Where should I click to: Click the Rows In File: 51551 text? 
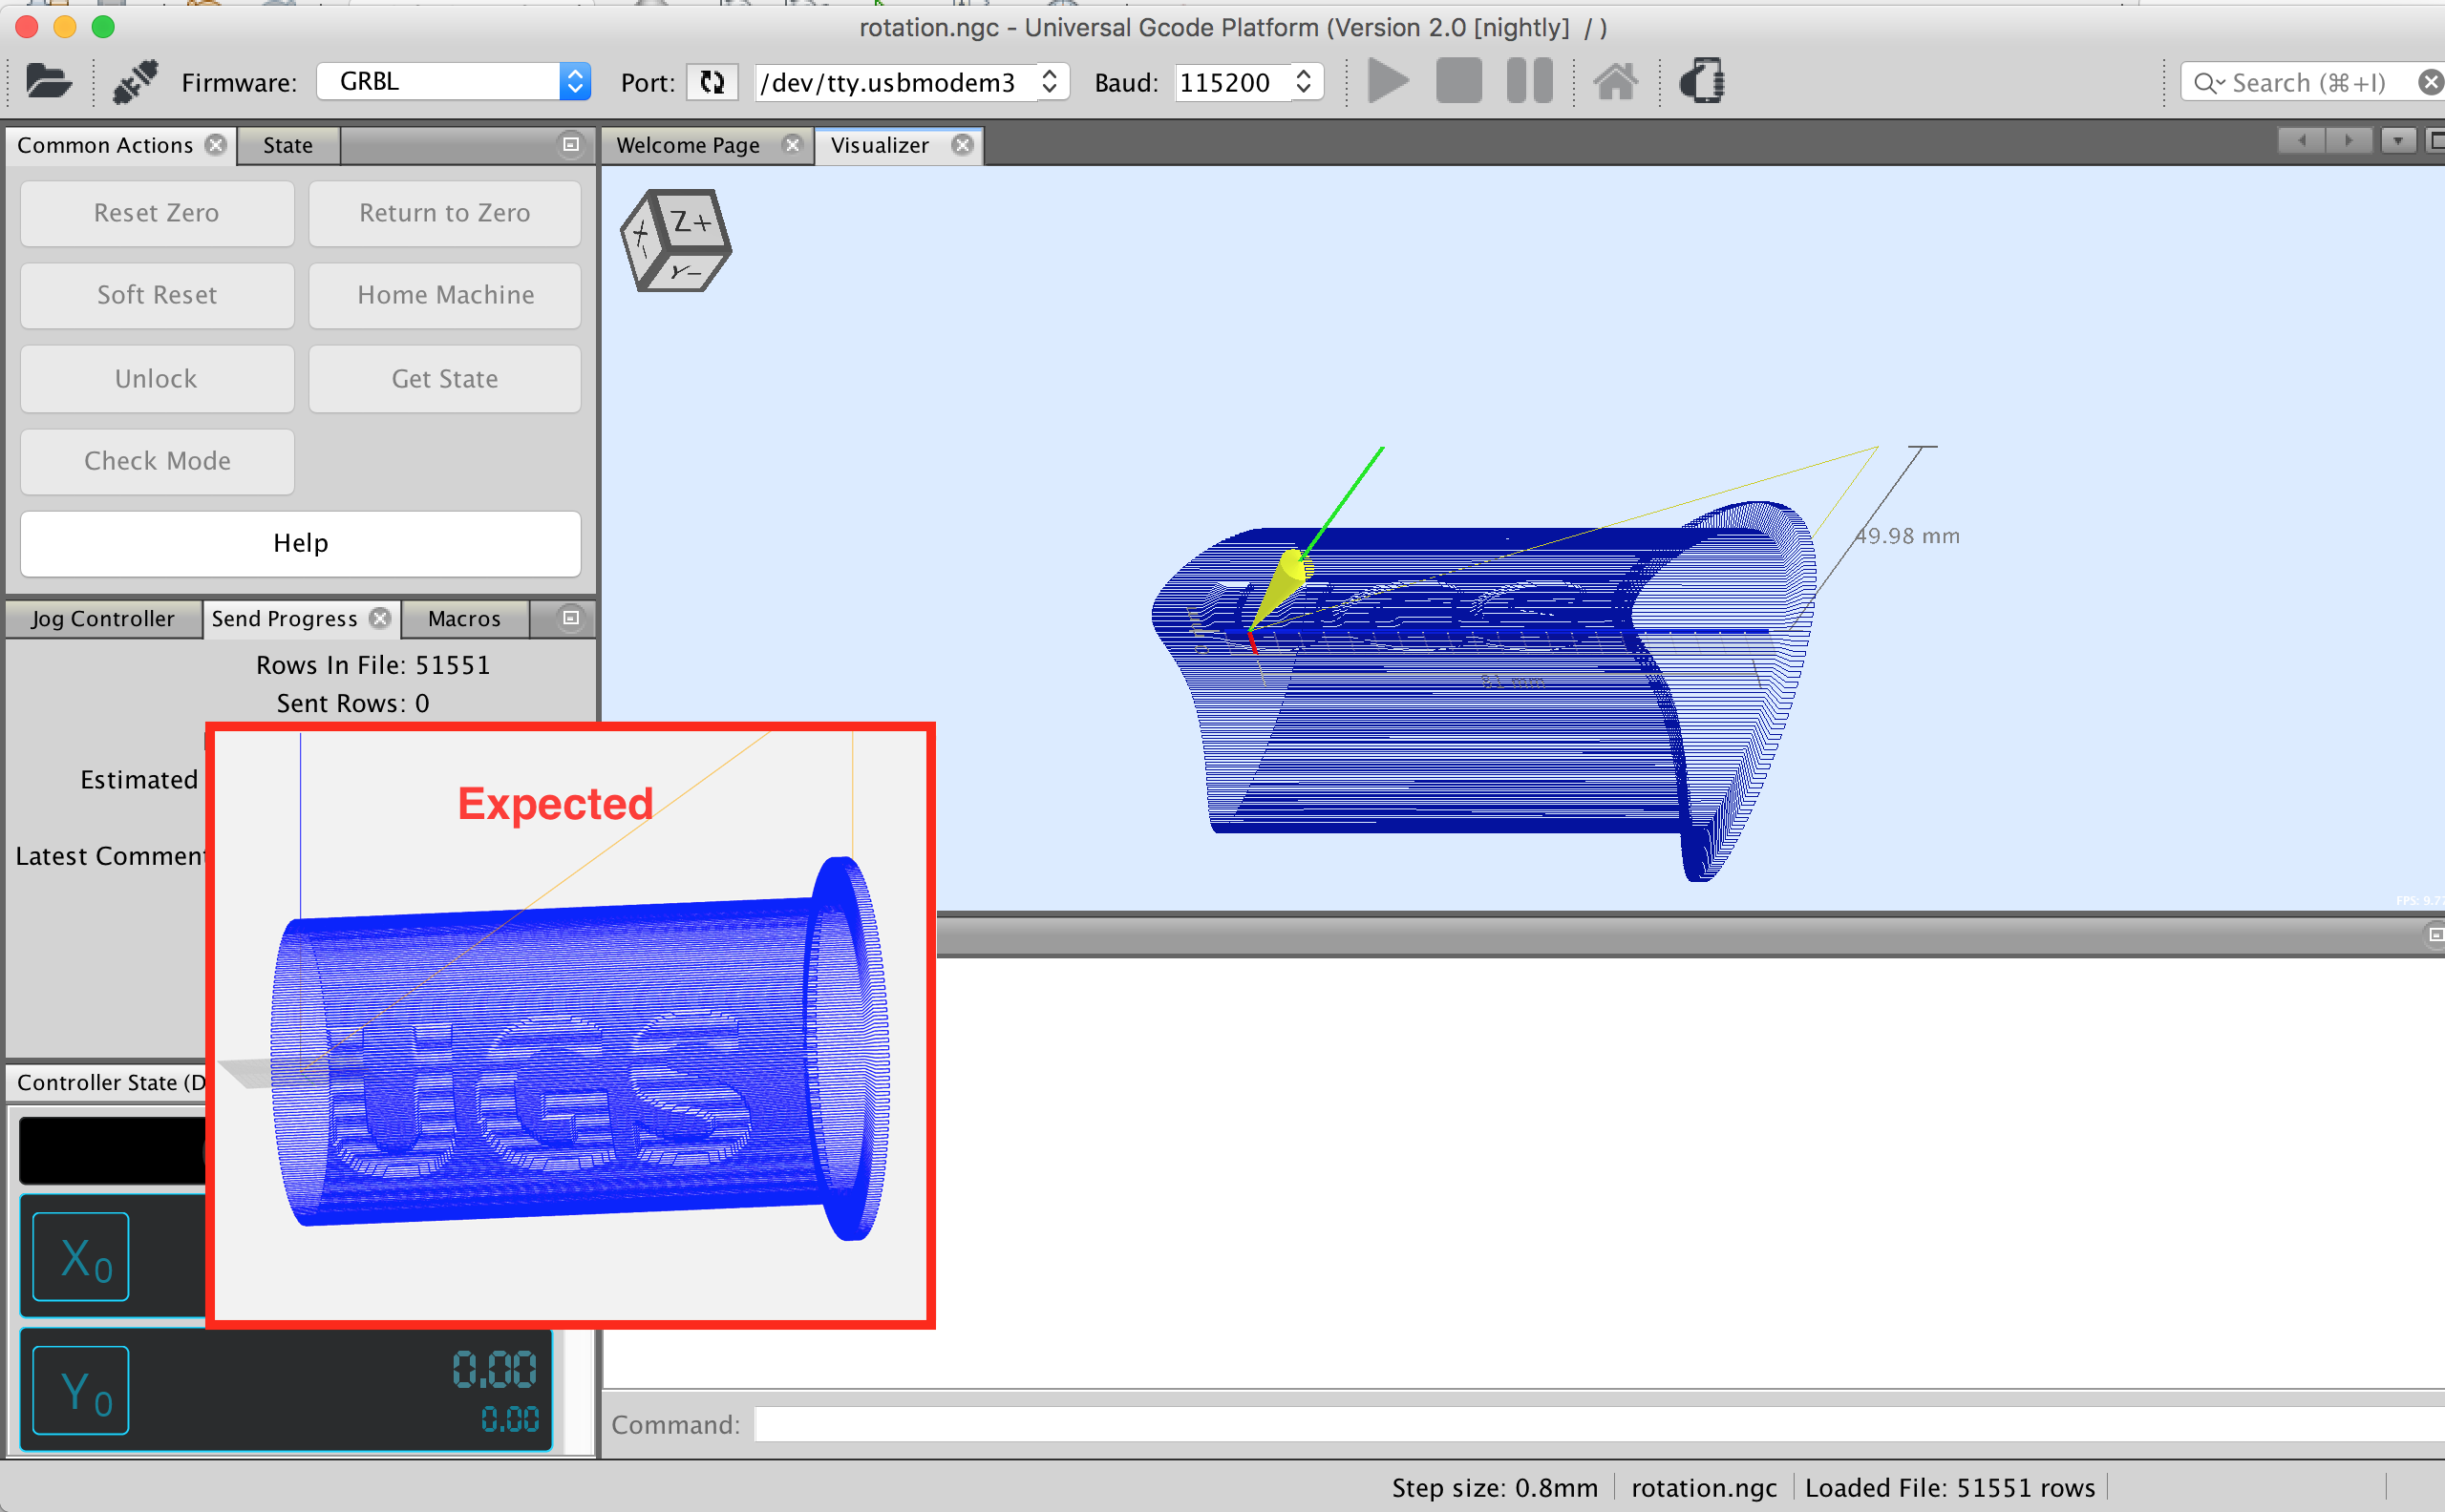[x=373, y=665]
